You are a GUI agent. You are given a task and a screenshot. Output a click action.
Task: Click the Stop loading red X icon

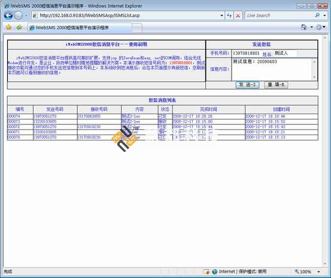click(x=238, y=16)
